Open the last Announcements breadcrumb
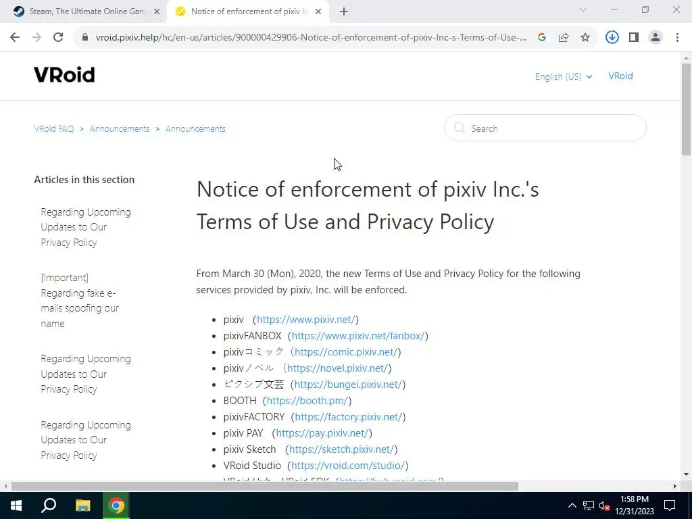 [195, 129]
